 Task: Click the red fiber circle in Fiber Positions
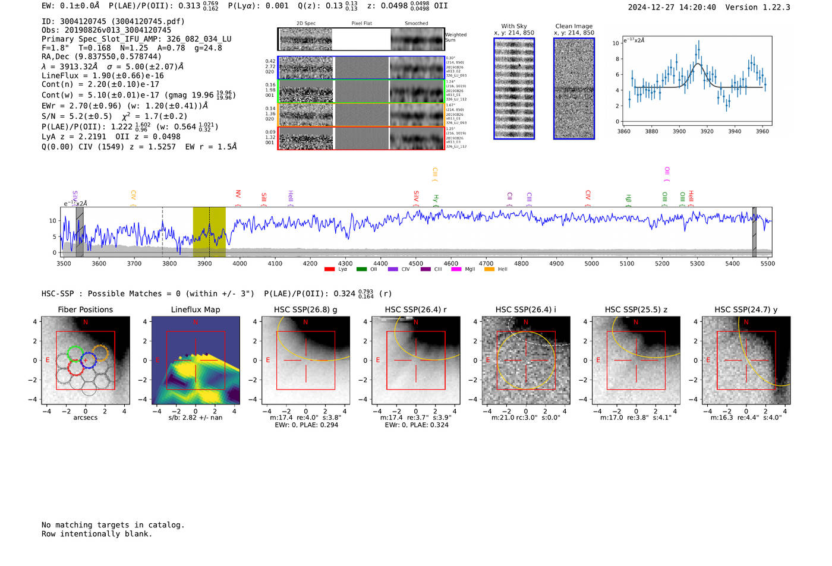tap(75, 367)
